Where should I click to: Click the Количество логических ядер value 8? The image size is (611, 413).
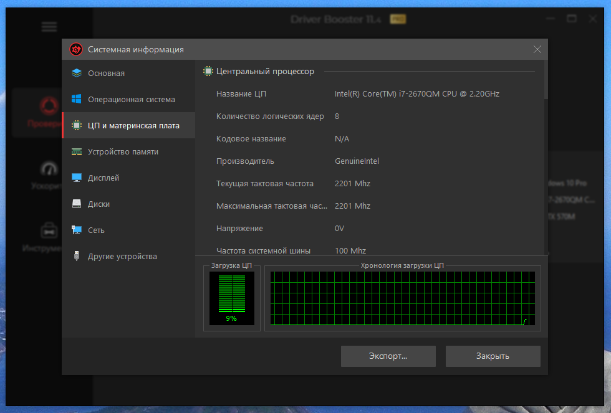tap(337, 116)
